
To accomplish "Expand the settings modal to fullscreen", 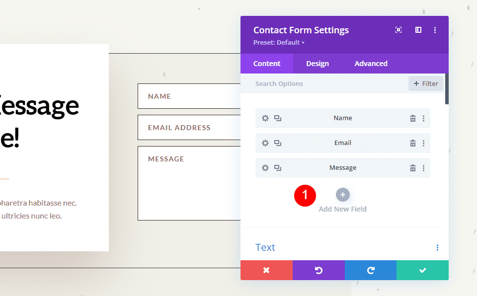I will pyautogui.click(x=398, y=30).
